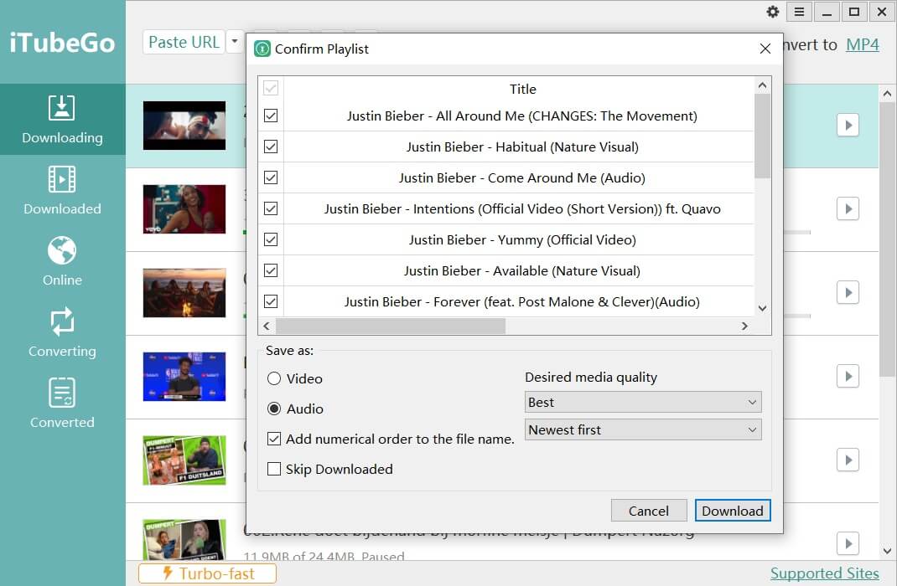Click main list scroll down arrow
The width and height of the screenshot is (897, 586).
point(887,551)
